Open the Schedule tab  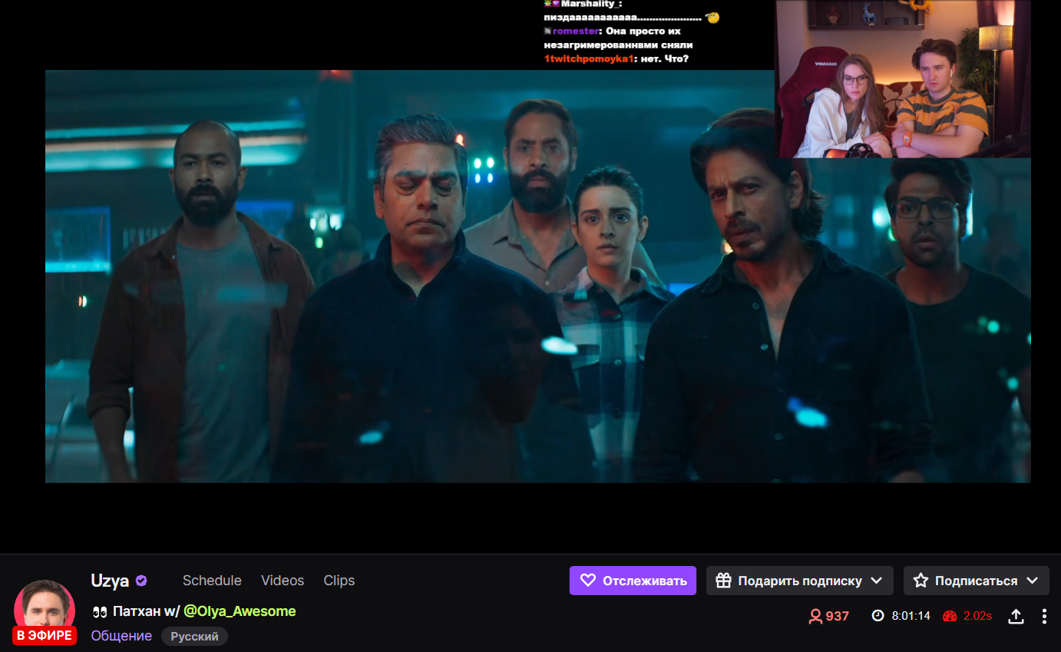click(x=212, y=581)
